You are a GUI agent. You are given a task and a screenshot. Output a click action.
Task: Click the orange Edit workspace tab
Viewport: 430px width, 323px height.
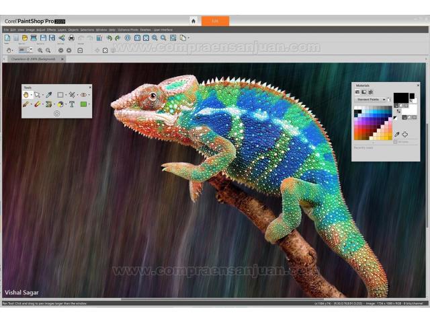pyautogui.click(x=215, y=21)
